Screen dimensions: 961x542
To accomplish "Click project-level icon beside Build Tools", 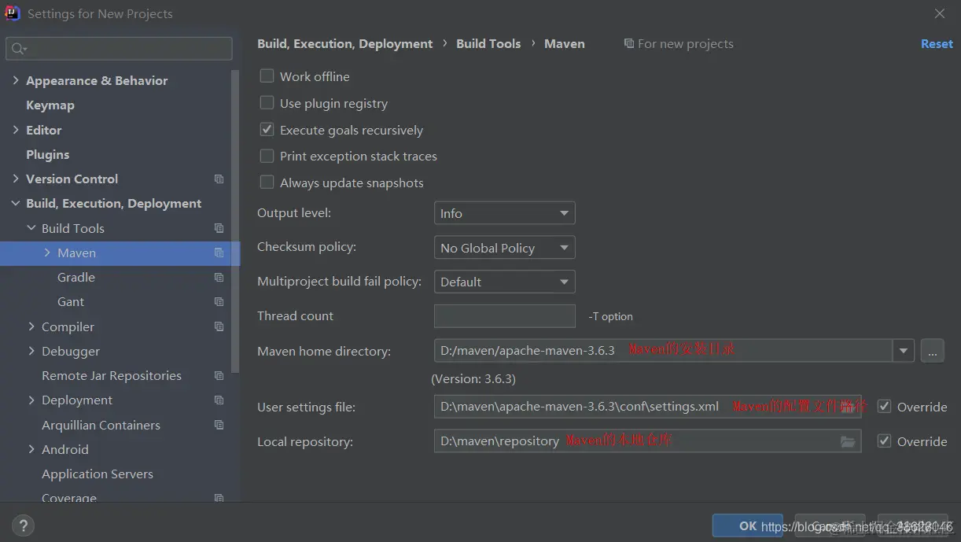I will [x=219, y=228].
